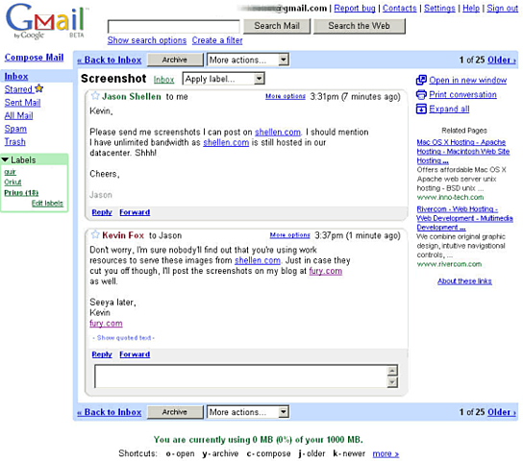523x461 pixels.
Task: Open Mac OS X Hosting related page
Action: point(463,151)
